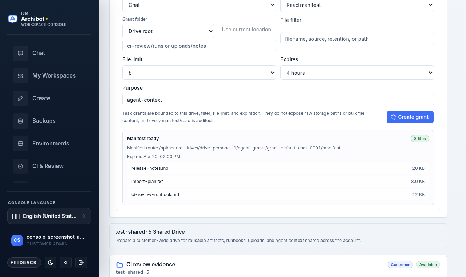Click the FEEDBACK button
Image resolution: width=466 pixels, height=277 pixels.
(x=24, y=262)
